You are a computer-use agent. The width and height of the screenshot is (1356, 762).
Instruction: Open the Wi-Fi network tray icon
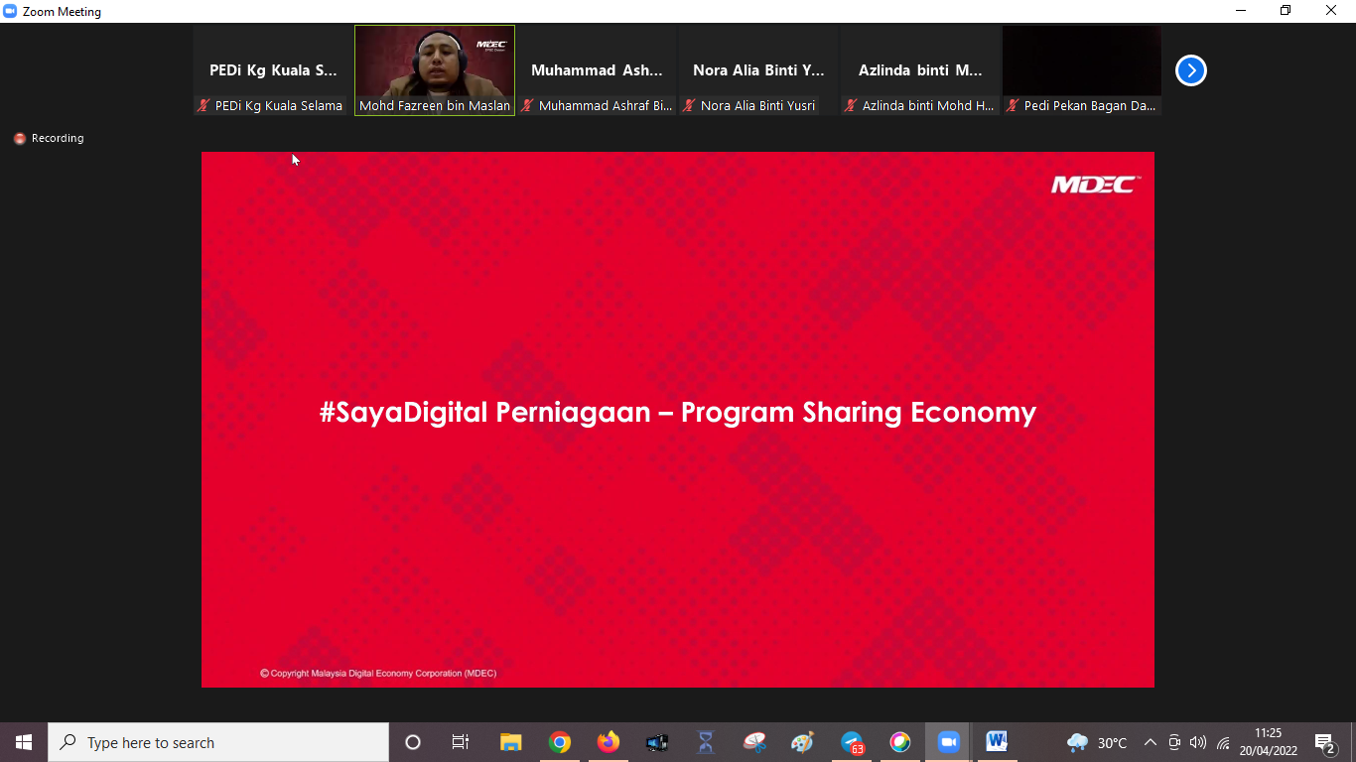(1223, 742)
